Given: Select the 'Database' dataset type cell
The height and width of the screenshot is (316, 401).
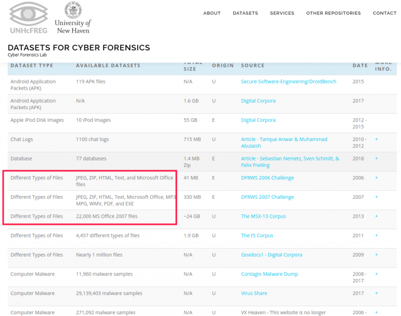Looking at the screenshot, I should click(21, 158).
